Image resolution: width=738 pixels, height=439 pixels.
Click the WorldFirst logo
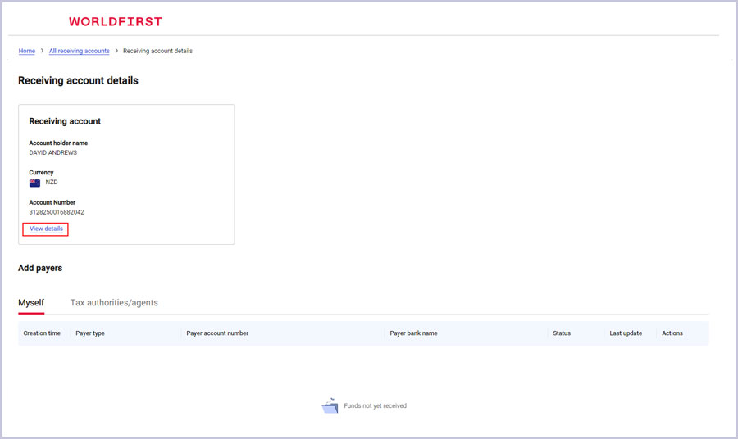[x=116, y=21]
